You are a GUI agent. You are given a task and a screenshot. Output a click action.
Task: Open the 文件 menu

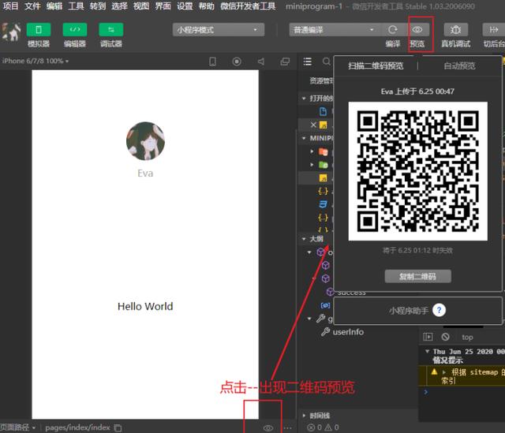[32, 6]
